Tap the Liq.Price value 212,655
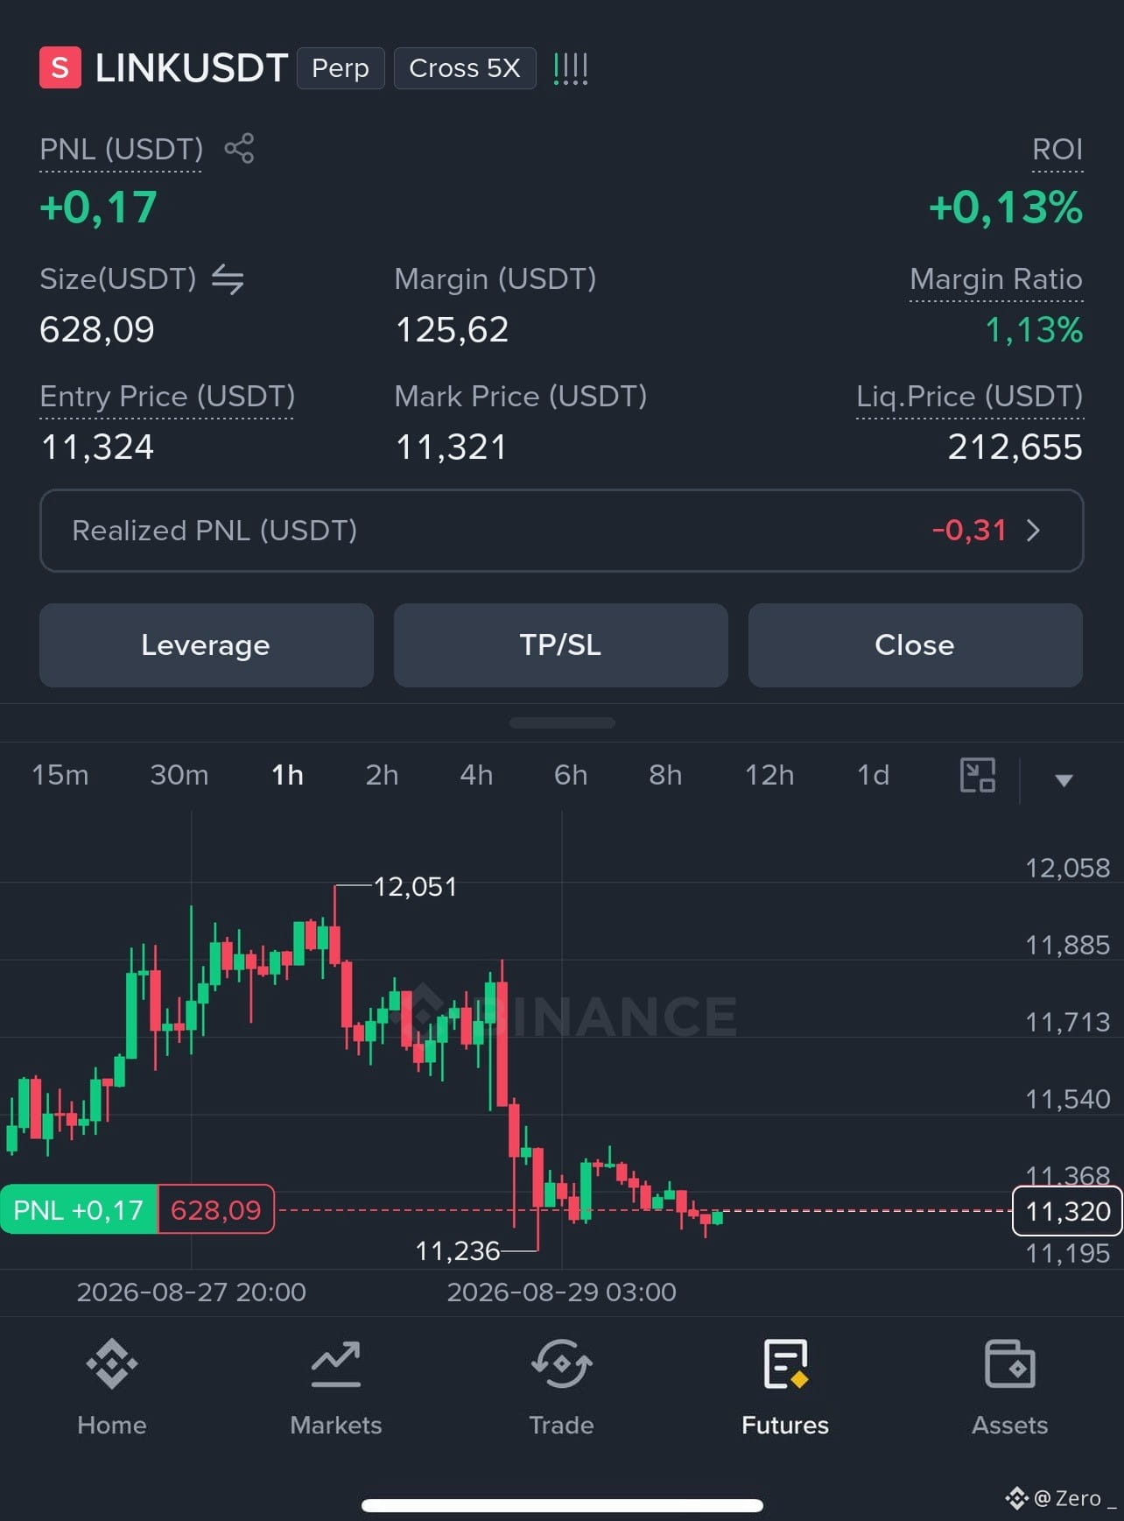The width and height of the screenshot is (1124, 1521). 1015,447
